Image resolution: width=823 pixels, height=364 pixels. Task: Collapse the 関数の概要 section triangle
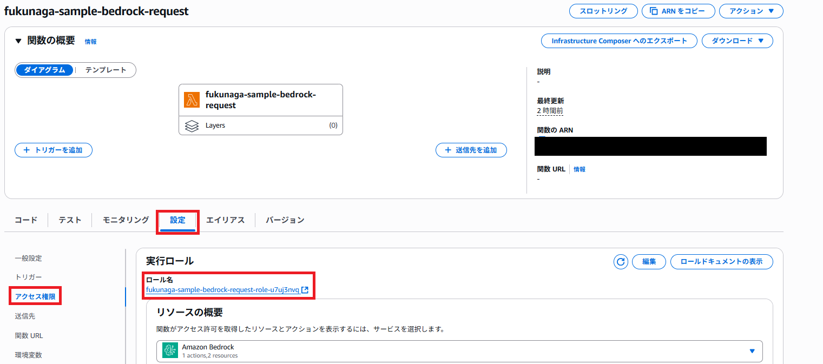point(18,41)
